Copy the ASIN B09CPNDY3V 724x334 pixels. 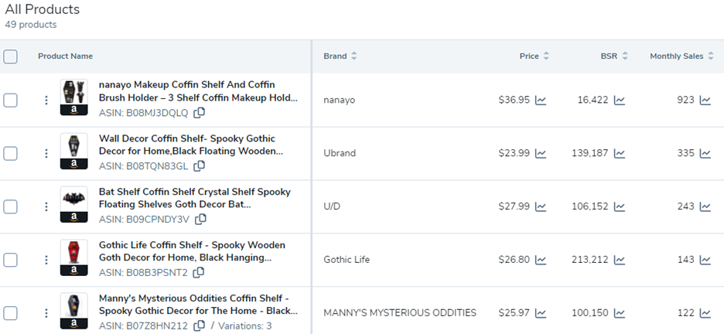click(200, 219)
